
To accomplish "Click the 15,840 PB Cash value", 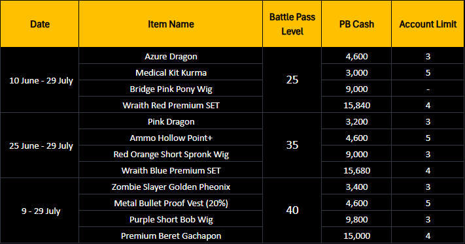I will pyautogui.click(x=356, y=105).
